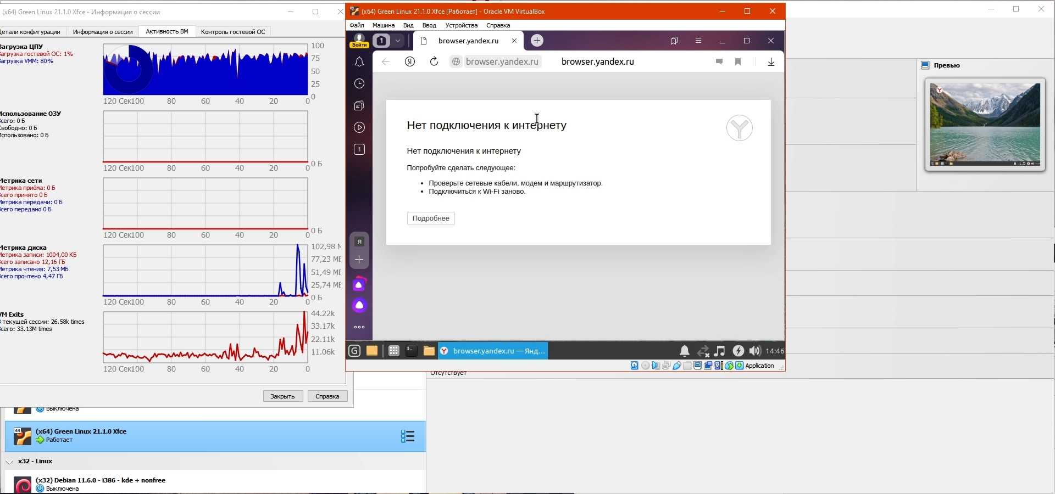Viewport: 1055px width, 494px height.
Task: Click the guest clock showing 14:46
Action: [x=775, y=351]
